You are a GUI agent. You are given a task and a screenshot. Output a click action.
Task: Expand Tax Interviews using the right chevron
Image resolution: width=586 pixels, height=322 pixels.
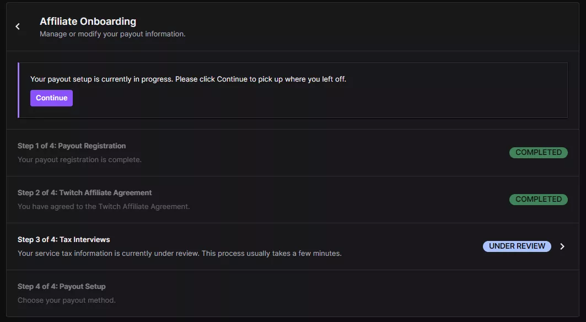(x=562, y=246)
